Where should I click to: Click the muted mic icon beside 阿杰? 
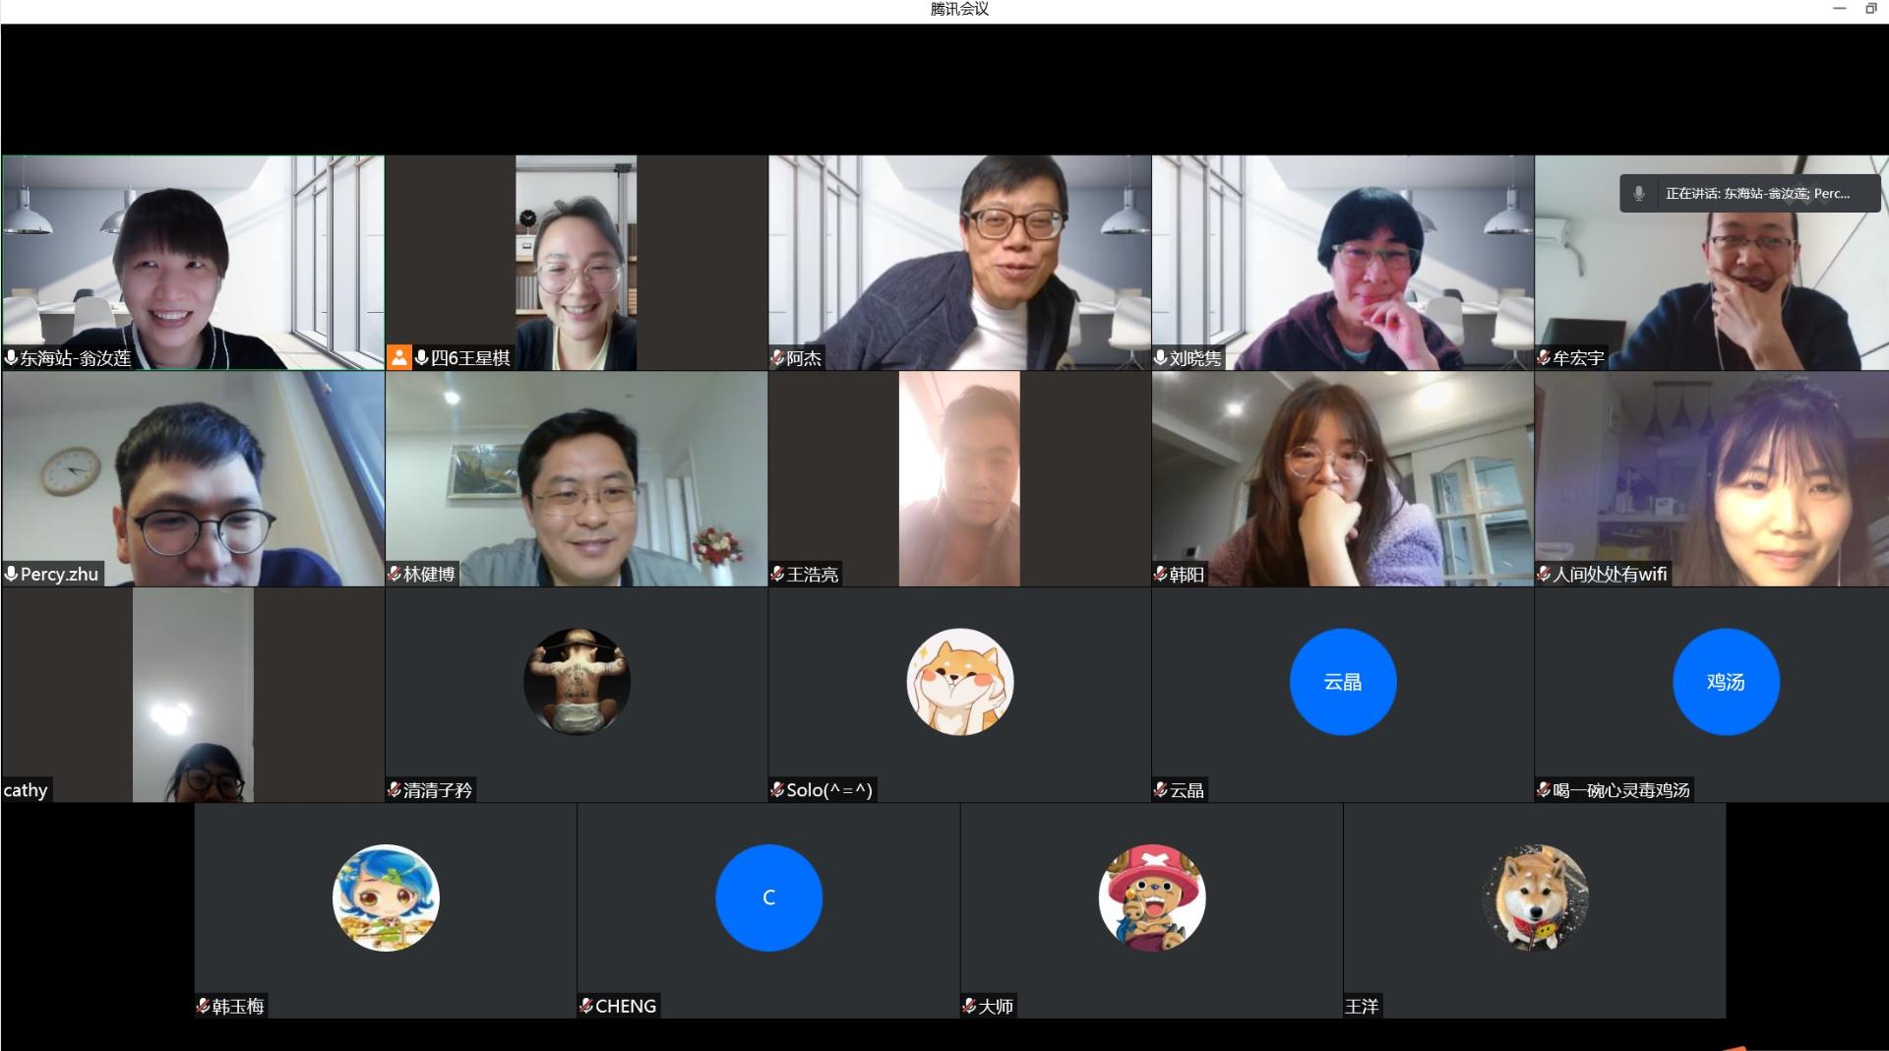click(x=777, y=358)
